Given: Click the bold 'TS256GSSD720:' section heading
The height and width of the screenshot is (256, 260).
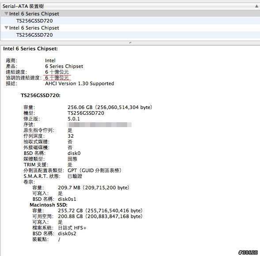Looking at the screenshot, I should point(41,95).
